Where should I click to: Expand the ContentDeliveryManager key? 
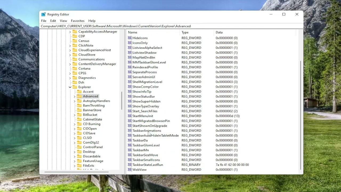tap(70, 64)
